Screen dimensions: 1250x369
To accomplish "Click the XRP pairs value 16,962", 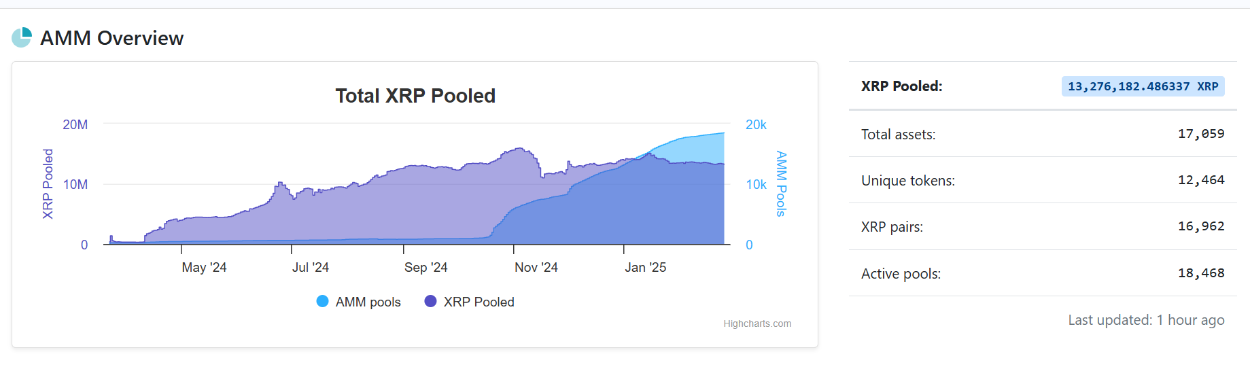I will pyautogui.click(x=1200, y=226).
